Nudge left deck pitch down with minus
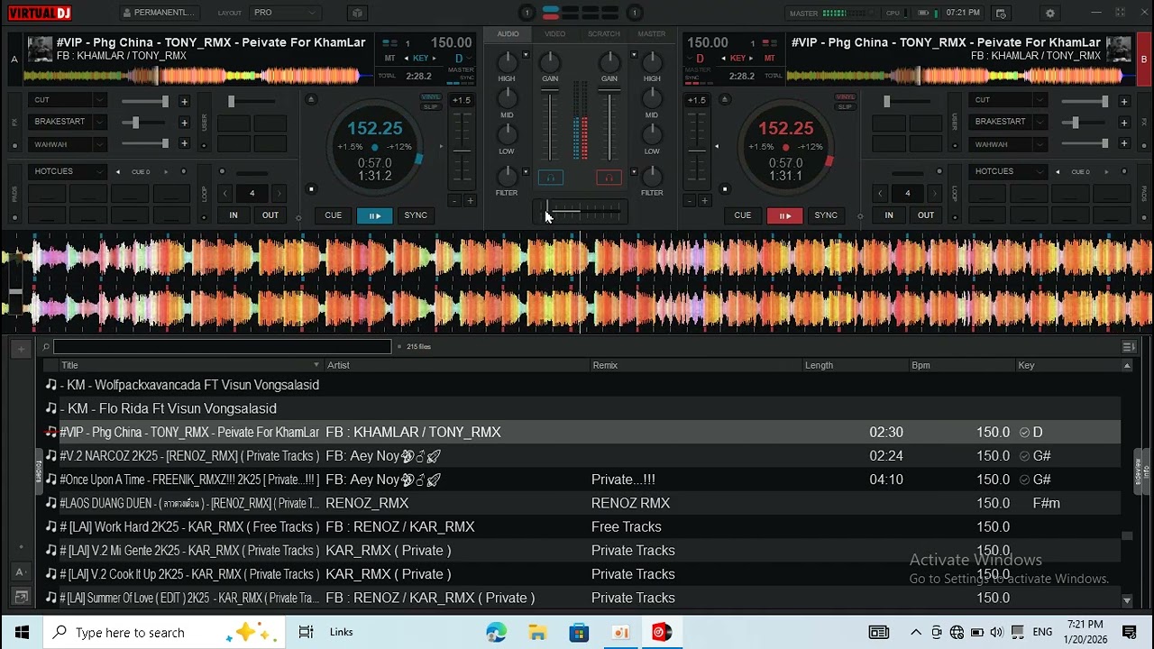 [x=454, y=201]
